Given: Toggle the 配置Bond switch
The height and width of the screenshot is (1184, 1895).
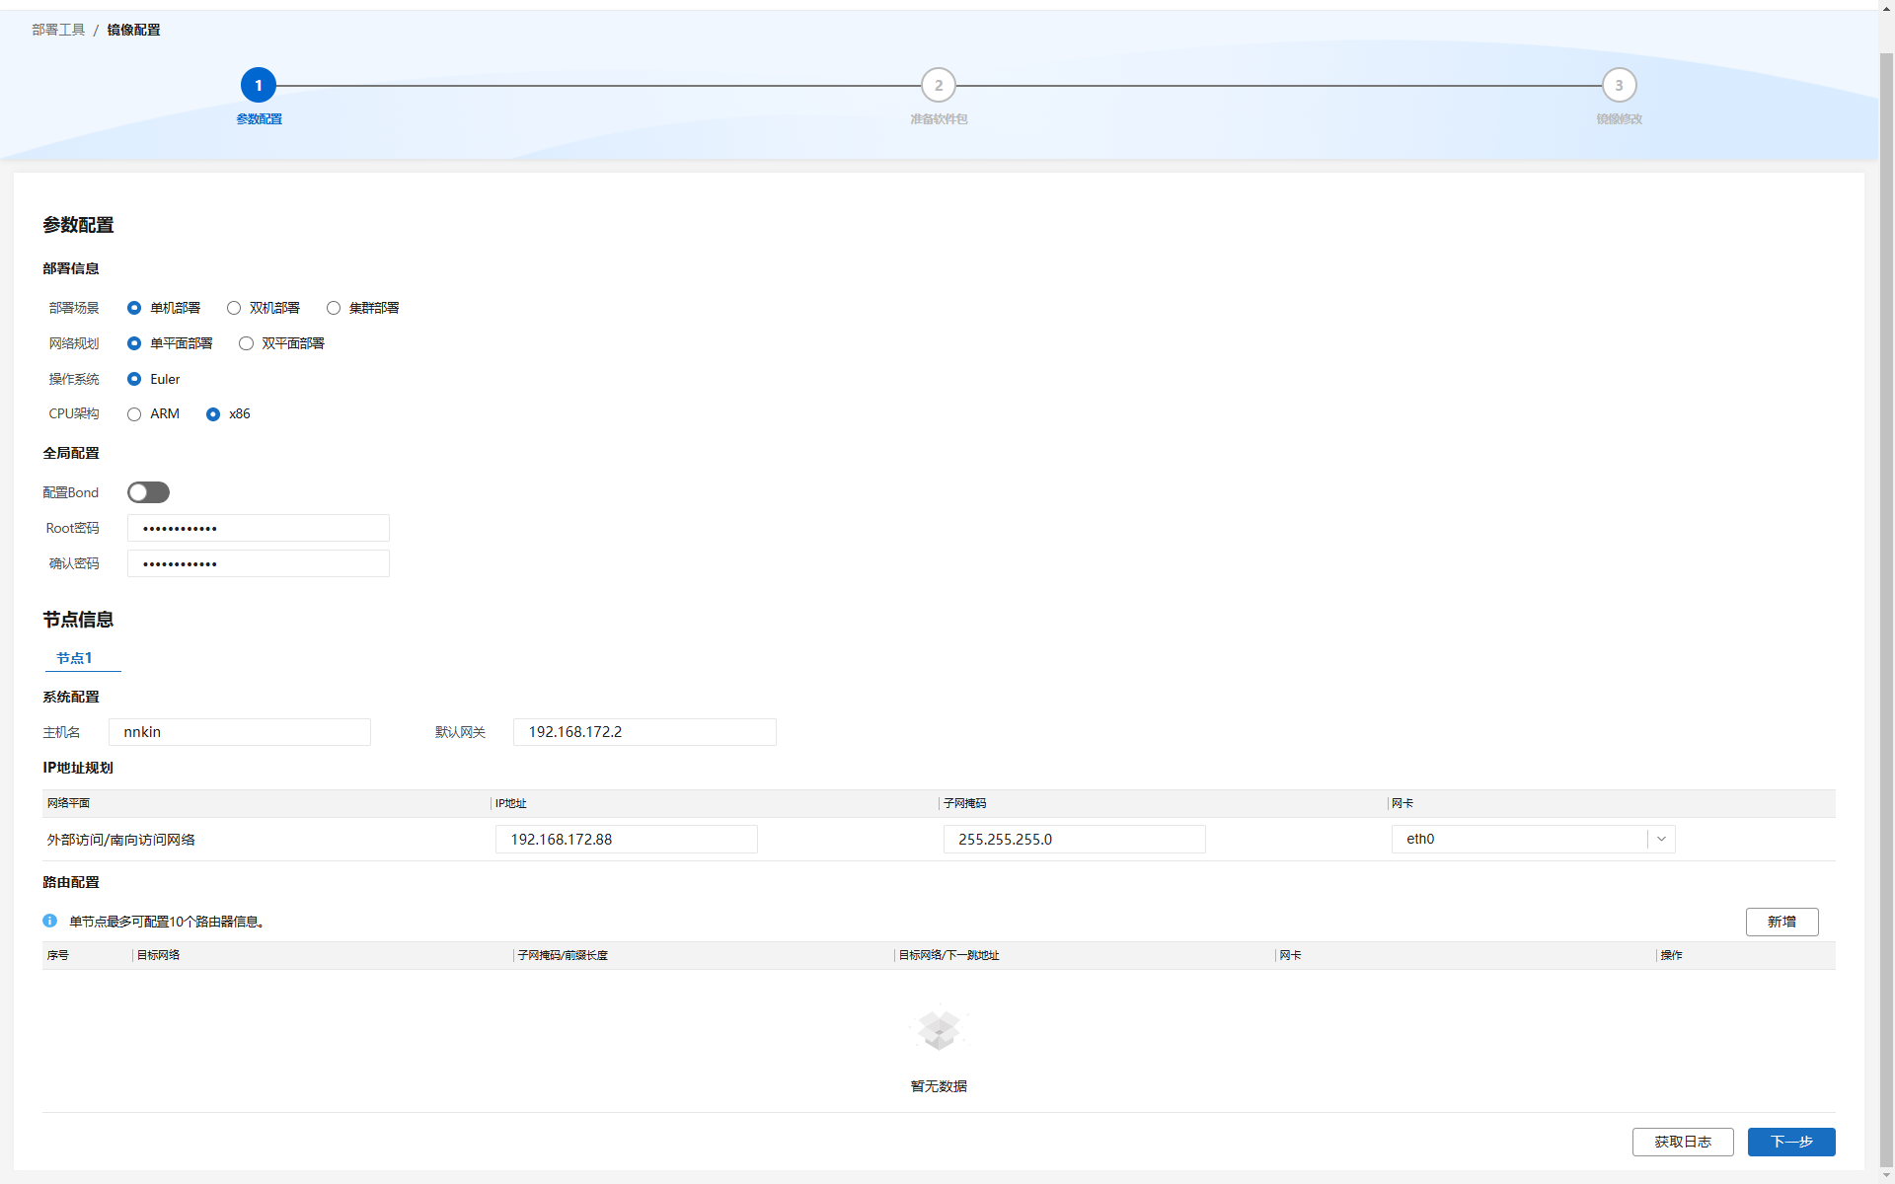Looking at the screenshot, I should click(x=148, y=492).
